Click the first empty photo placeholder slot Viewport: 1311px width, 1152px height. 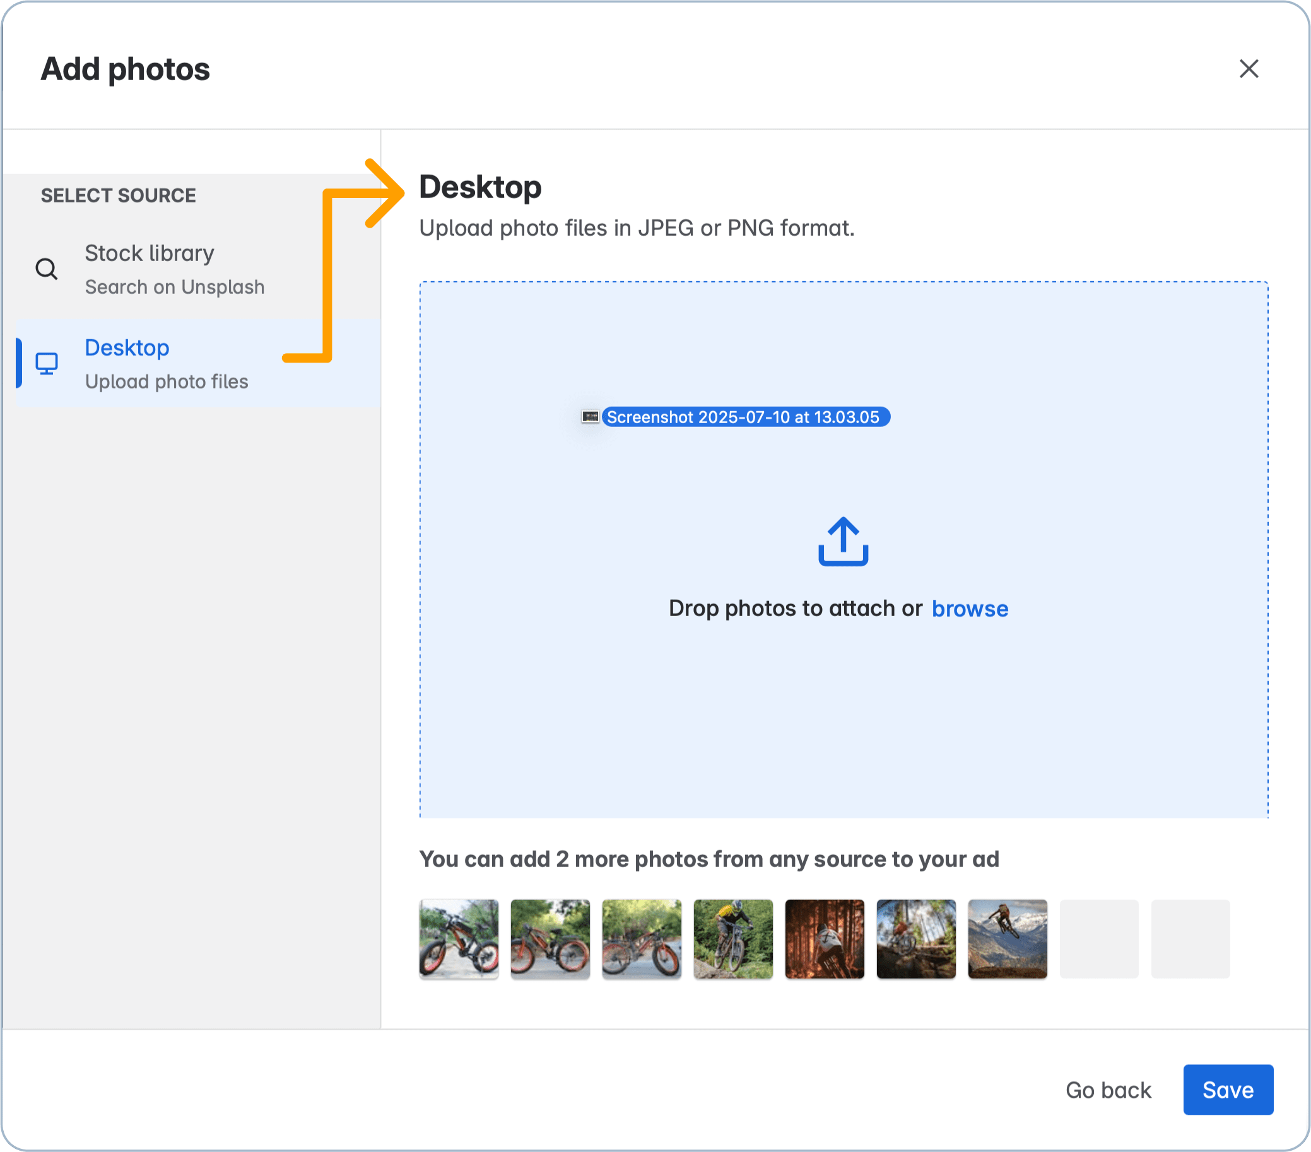click(1100, 939)
